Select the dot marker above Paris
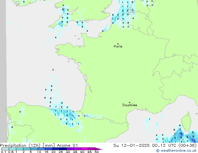Image resolution: width=198 pixels, height=153 pixels. click(x=118, y=44)
